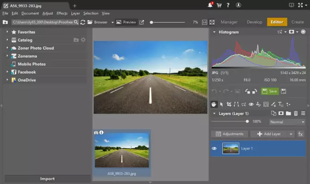Select the Crop tool

(229, 104)
